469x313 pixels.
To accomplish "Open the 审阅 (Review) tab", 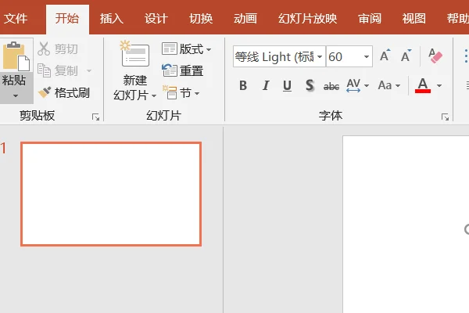I will [x=370, y=19].
